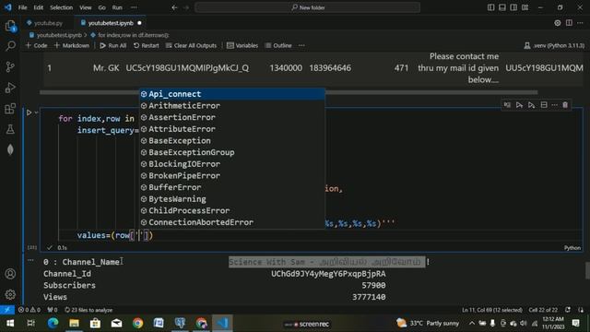Open the Go menu
The image size is (590, 332).
tap(102, 7)
